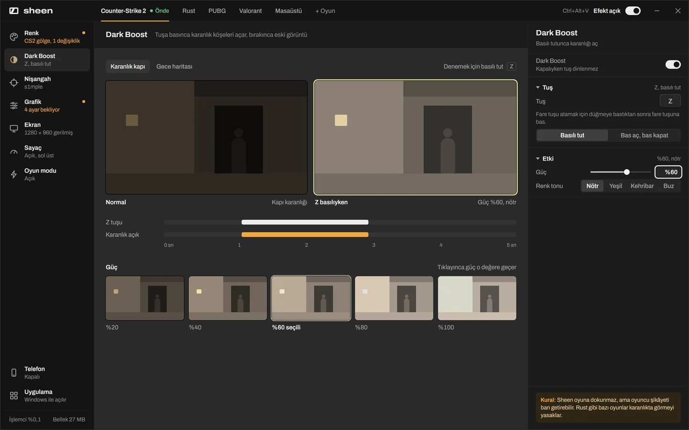Switch to the PUBG game tab

[x=217, y=11]
